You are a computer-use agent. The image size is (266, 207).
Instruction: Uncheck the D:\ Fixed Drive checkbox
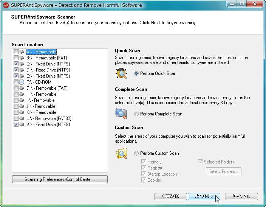pos(16,70)
